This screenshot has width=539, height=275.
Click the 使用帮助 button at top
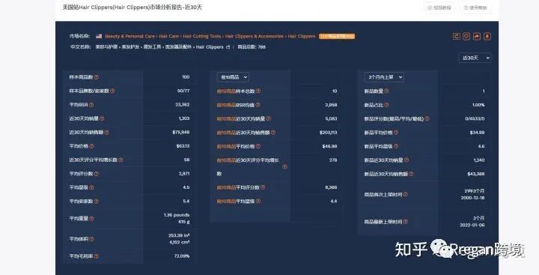pos(475,7)
